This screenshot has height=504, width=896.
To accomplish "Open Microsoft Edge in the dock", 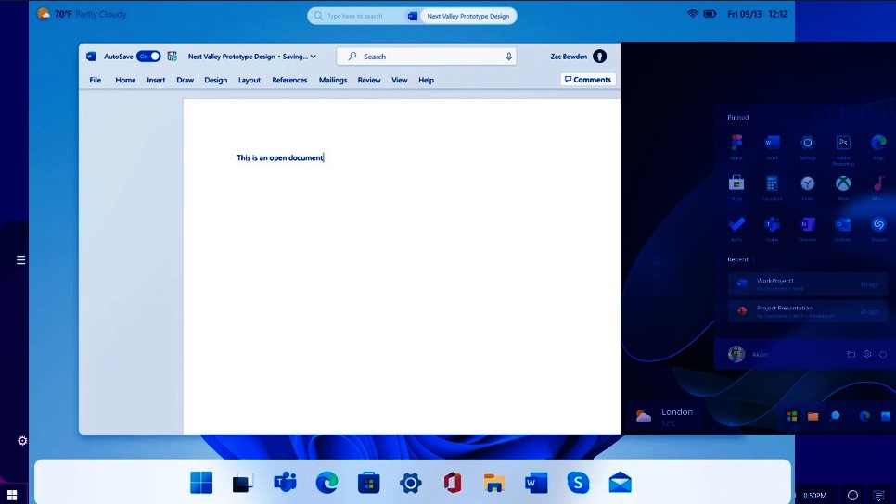I will pos(326,482).
